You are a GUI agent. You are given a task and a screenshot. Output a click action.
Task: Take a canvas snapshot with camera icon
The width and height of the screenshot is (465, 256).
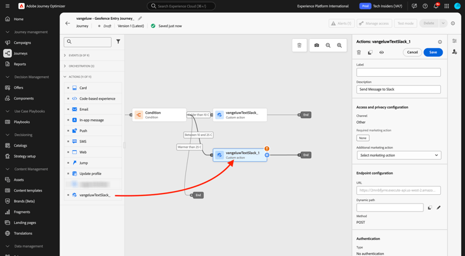click(317, 45)
